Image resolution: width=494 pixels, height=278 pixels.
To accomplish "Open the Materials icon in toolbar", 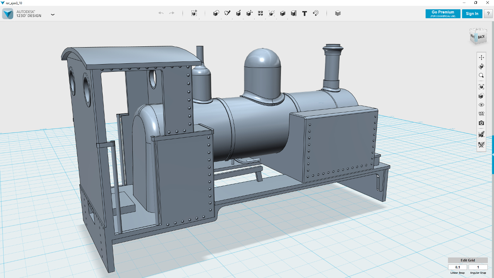I will pos(338,13).
